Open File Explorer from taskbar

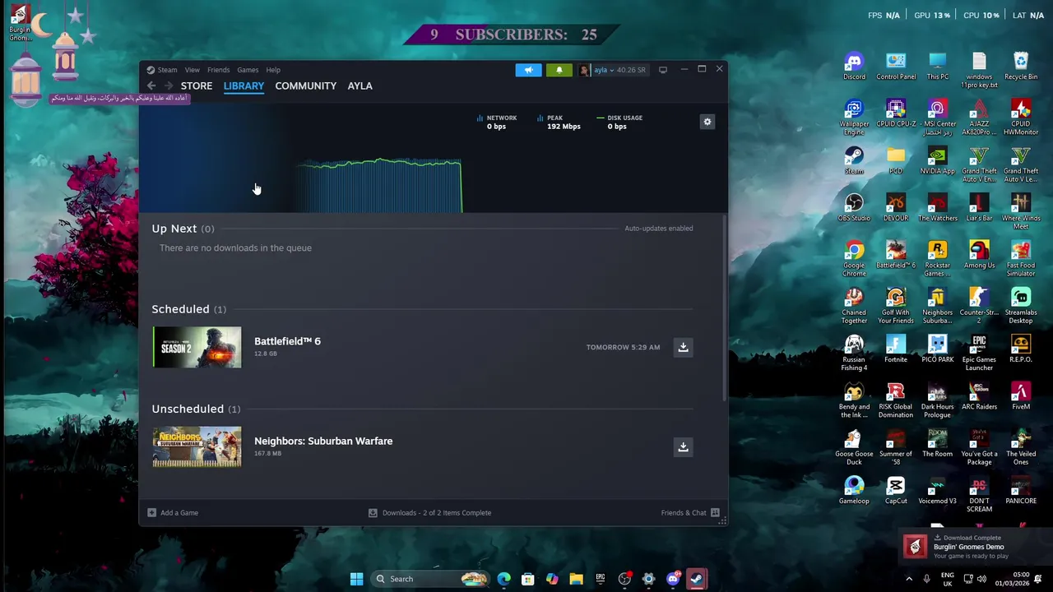[576, 579]
